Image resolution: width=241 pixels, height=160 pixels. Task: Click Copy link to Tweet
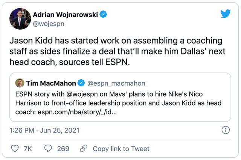[x=121, y=149]
